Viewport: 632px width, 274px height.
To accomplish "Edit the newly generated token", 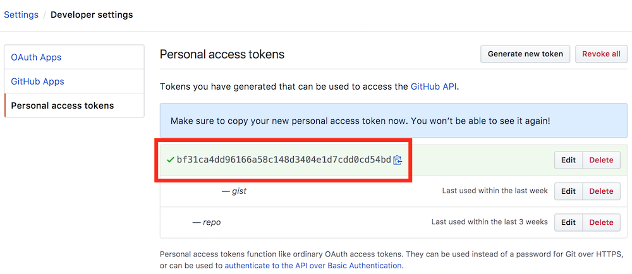I will click(x=568, y=160).
